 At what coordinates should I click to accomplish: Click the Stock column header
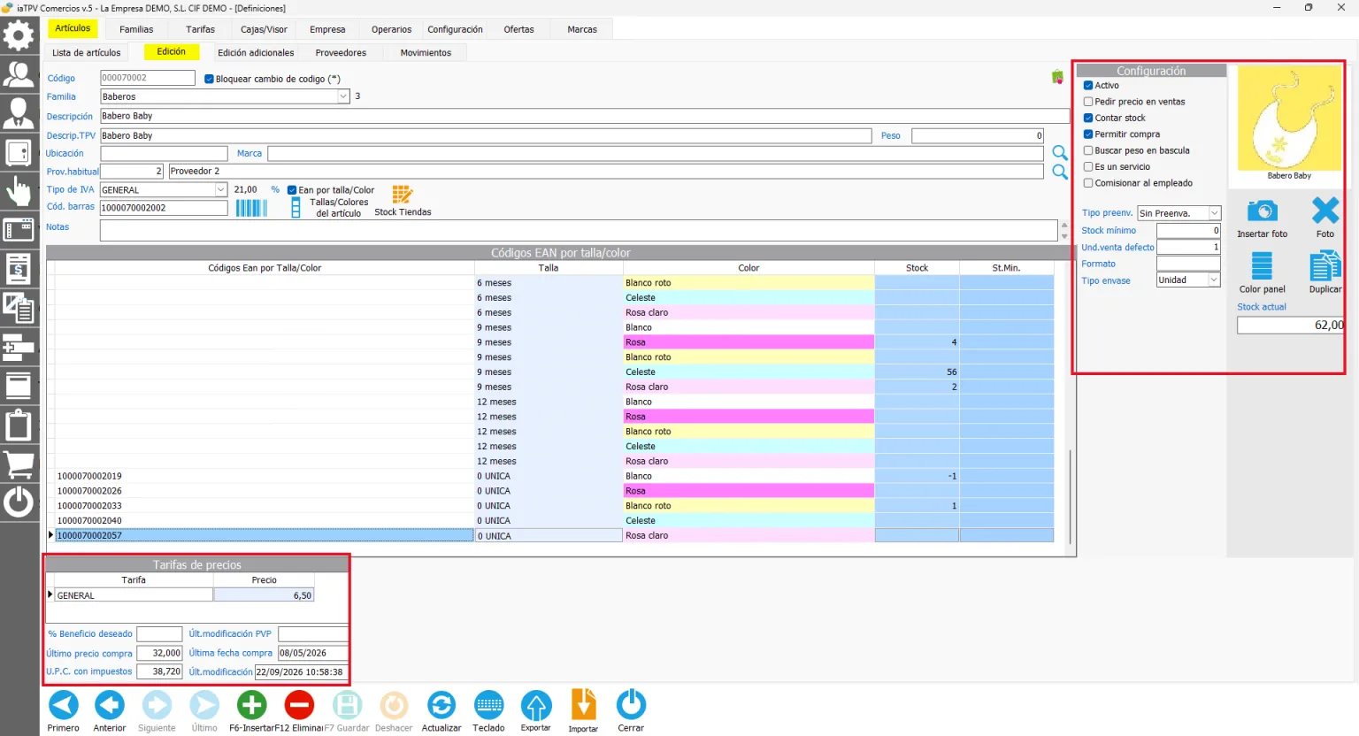pos(917,268)
